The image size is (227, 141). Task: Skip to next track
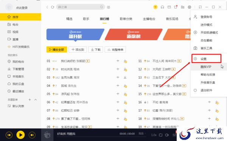click(32, 135)
